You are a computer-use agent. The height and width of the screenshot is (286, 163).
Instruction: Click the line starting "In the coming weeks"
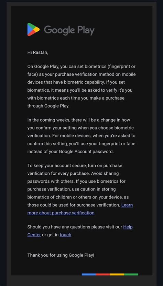coord(79,120)
